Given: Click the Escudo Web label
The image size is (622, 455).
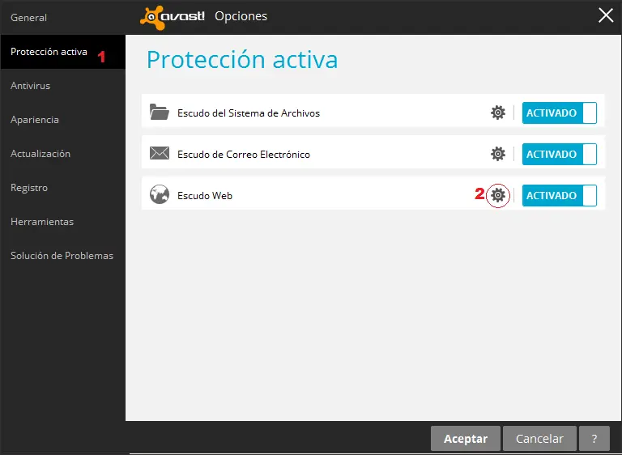Looking at the screenshot, I should [205, 196].
